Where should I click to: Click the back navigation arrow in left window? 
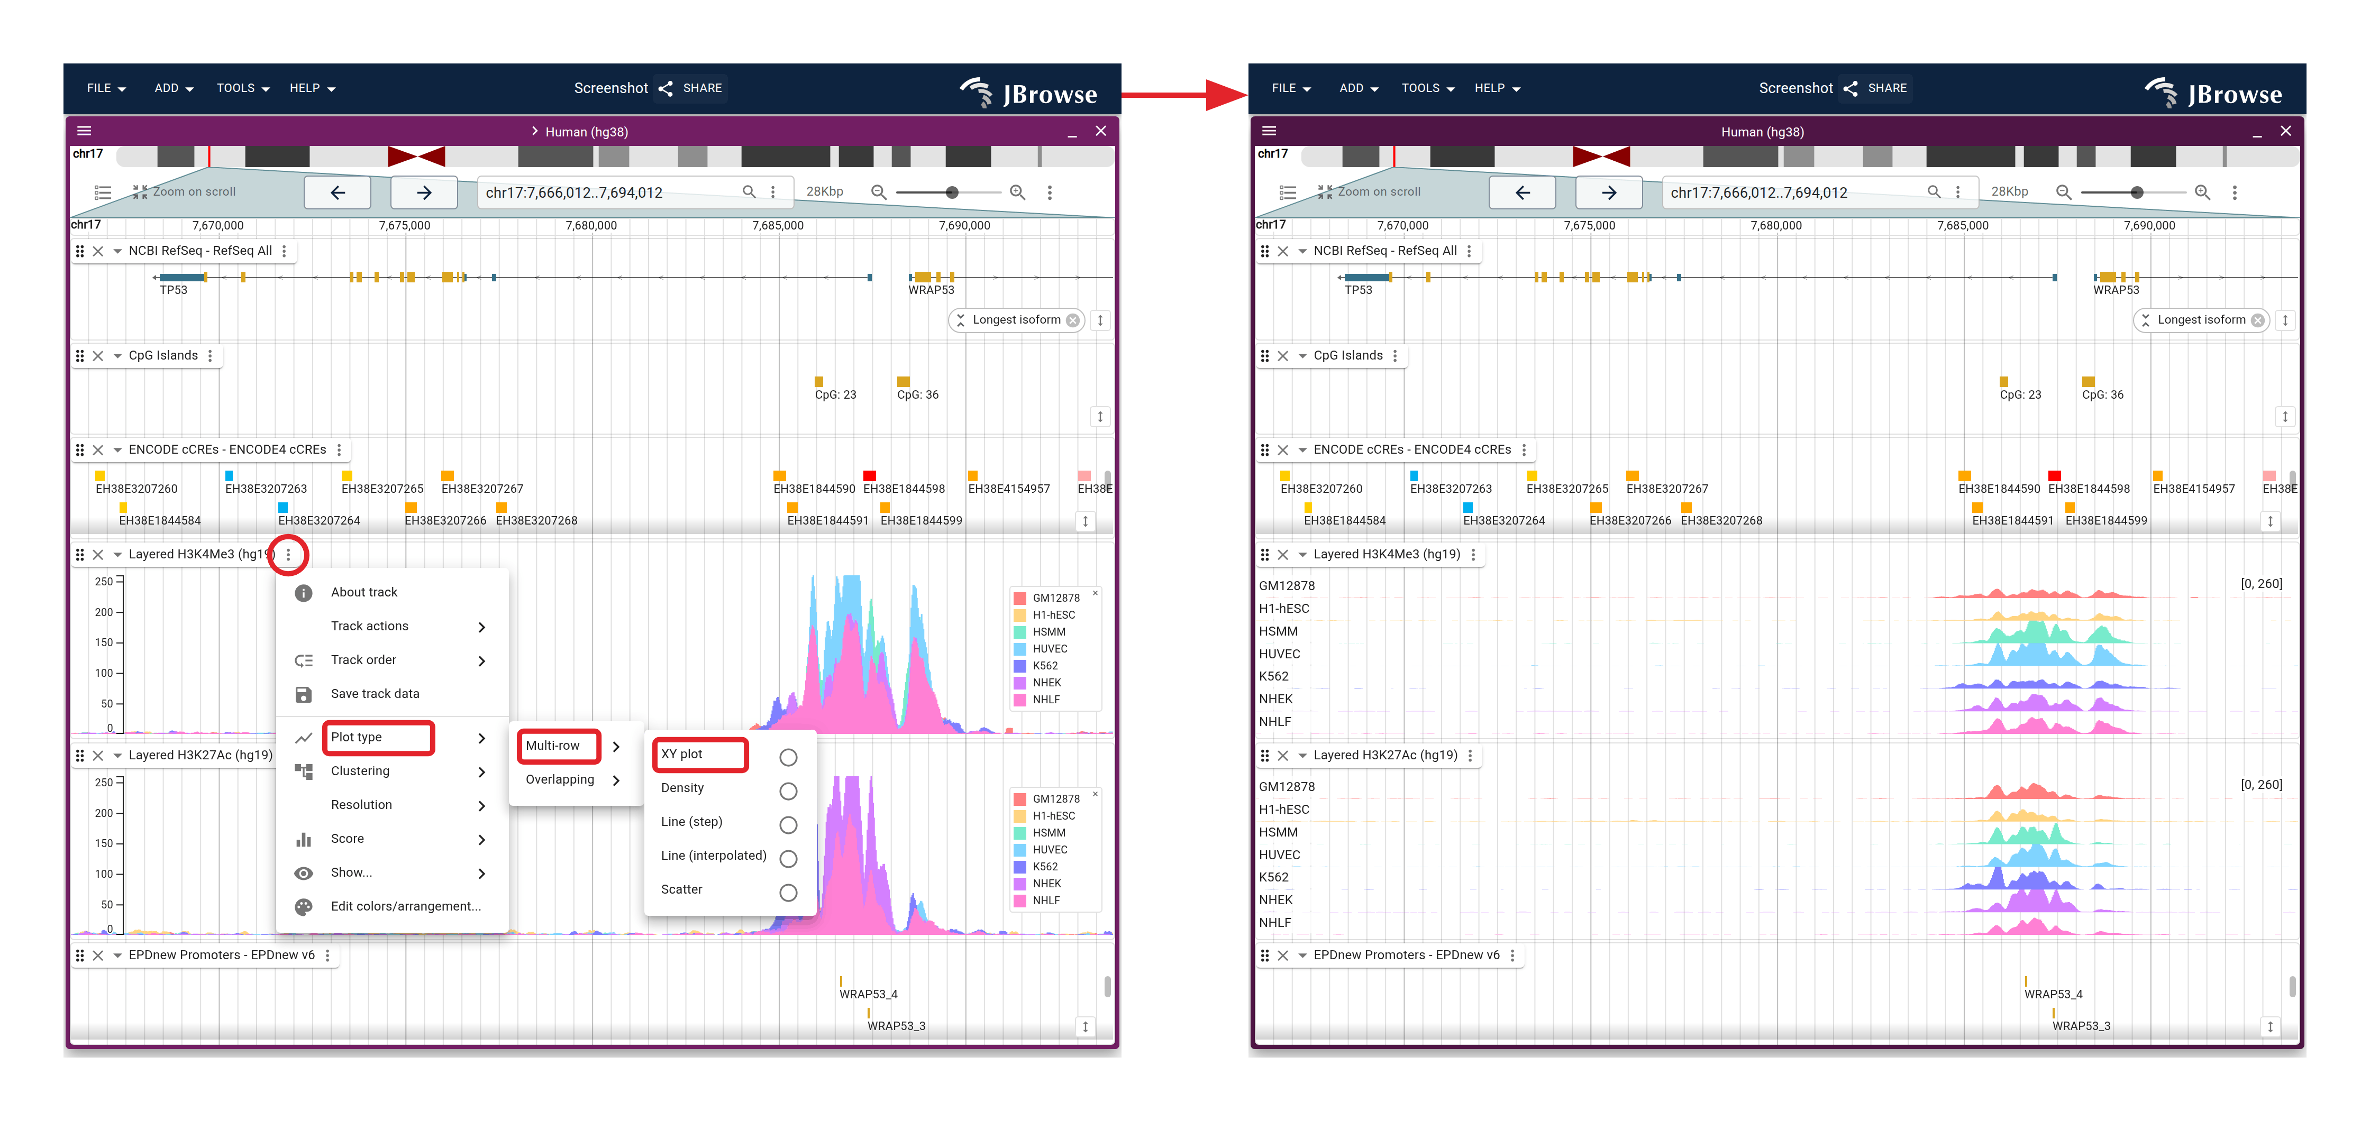[x=338, y=192]
